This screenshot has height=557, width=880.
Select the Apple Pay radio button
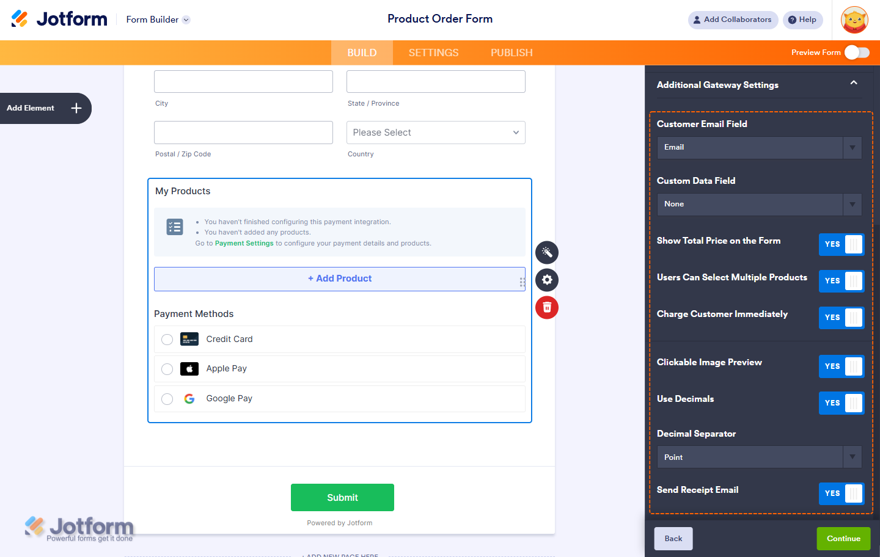click(x=167, y=369)
